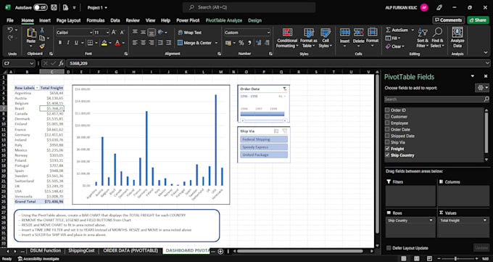
Task: Check the Employee field checkbox
Action: tap(387, 123)
